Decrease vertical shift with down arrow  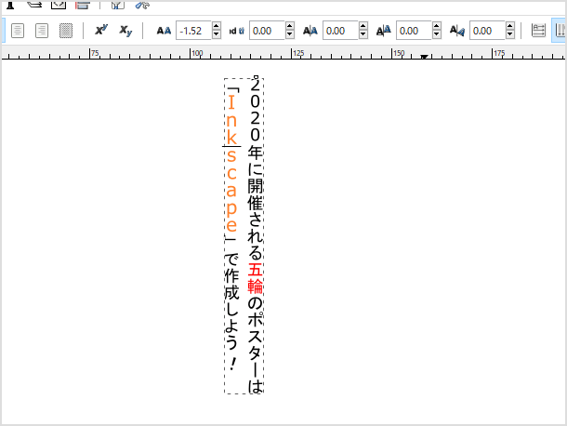[x=437, y=35]
